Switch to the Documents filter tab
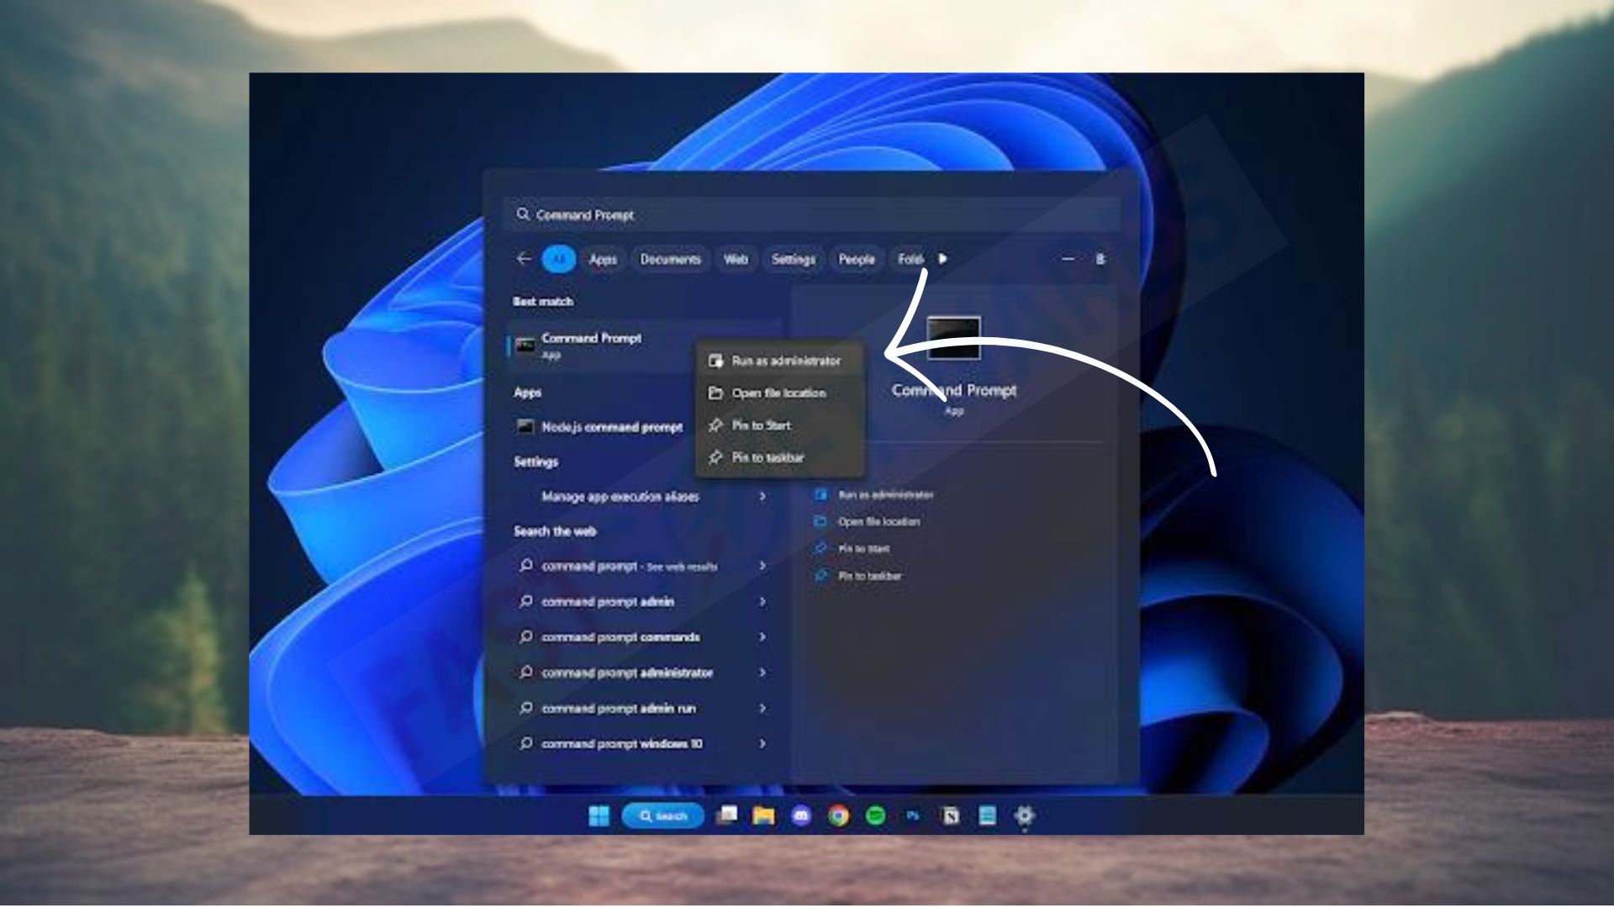1614x908 pixels. pos(670,259)
